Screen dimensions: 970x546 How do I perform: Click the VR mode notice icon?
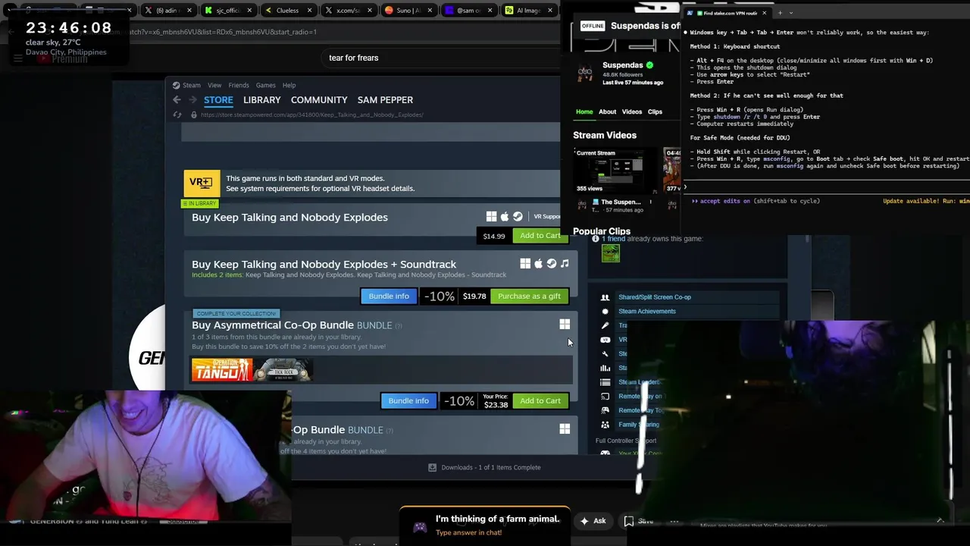(201, 183)
